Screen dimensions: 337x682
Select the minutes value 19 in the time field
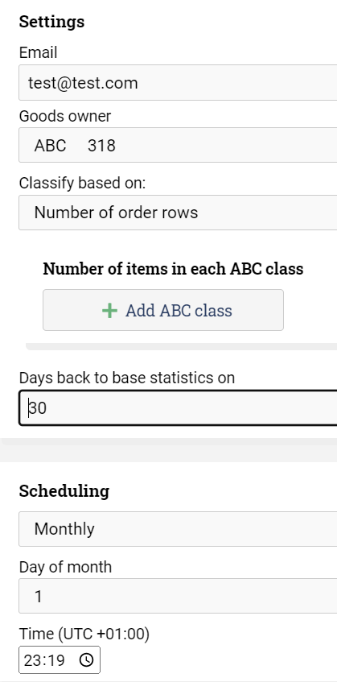(55, 660)
